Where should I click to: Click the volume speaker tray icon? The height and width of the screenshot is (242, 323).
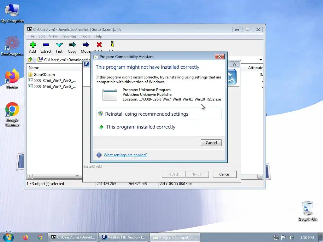[291, 238]
